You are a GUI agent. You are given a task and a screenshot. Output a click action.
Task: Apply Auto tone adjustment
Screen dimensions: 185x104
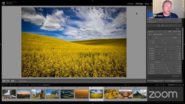[x=178, y=46]
